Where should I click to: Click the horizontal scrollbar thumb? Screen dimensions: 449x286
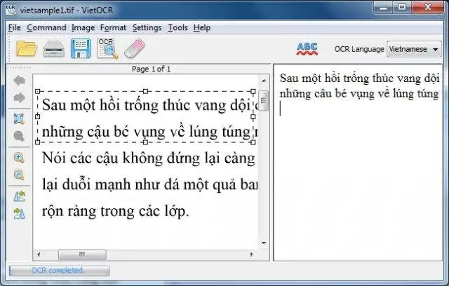(x=82, y=254)
